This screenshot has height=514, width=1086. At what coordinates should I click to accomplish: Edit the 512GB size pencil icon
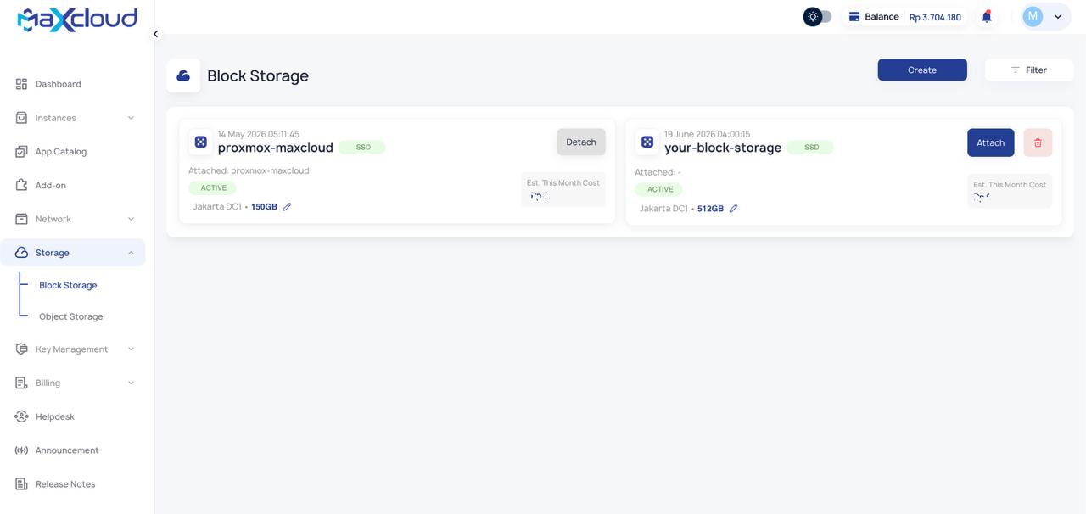[x=733, y=209]
